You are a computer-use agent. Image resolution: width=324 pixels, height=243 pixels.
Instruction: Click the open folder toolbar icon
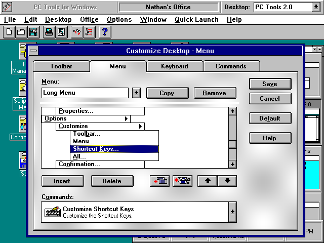(x=21, y=32)
